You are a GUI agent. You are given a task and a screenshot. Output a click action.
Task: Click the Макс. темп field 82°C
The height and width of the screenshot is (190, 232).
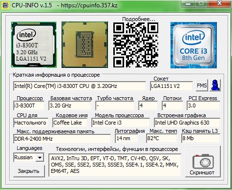(x=162, y=138)
